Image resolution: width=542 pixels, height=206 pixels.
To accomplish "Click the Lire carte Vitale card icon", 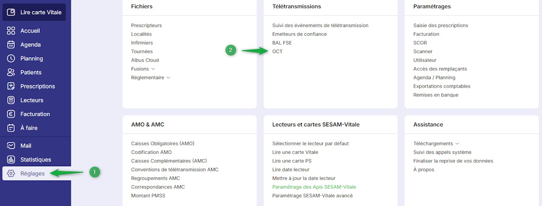I will tap(11, 12).
